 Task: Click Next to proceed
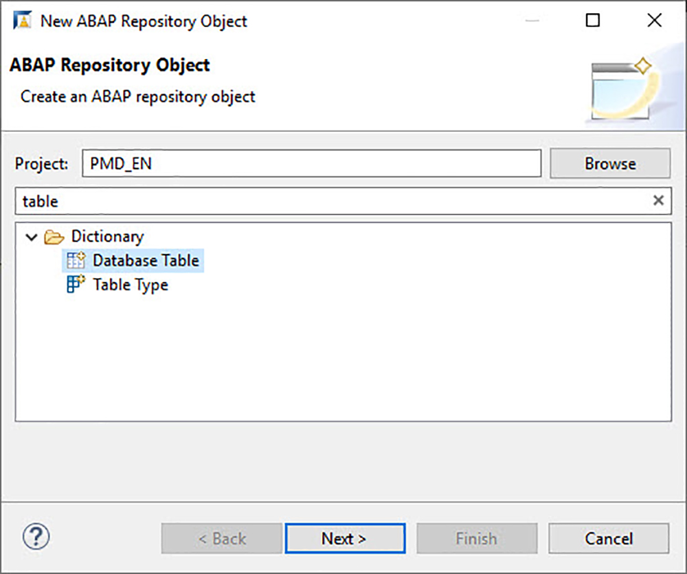(x=345, y=538)
